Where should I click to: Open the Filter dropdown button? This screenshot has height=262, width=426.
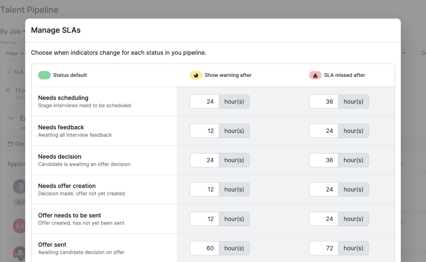pos(14,53)
